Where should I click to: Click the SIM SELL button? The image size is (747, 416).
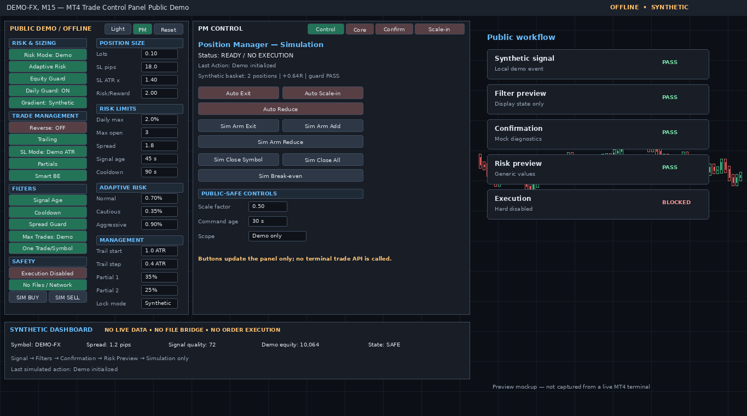(x=68, y=297)
